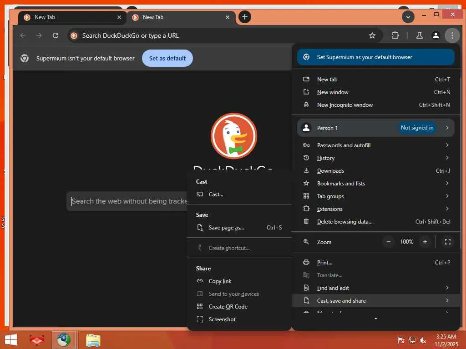This screenshot has width=466, height=349.
Task: Open the Windows Start button
Action: click(11, 340)
